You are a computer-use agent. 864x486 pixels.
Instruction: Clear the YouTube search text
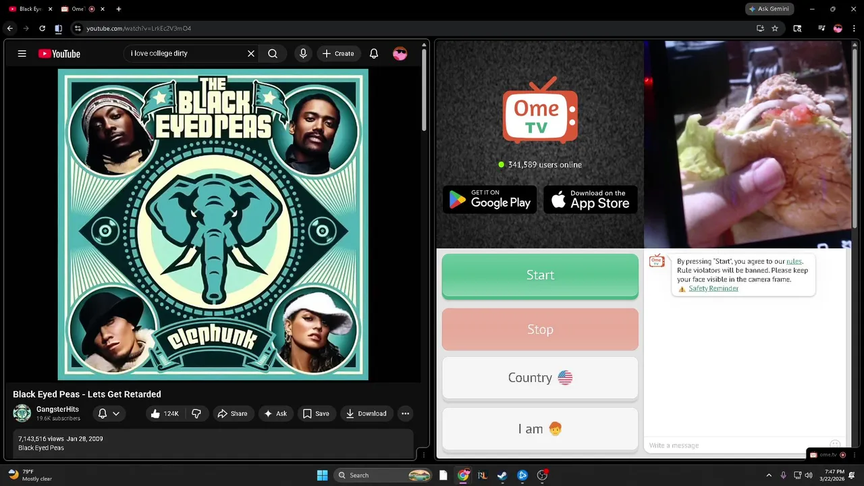(x=251, y=53)
